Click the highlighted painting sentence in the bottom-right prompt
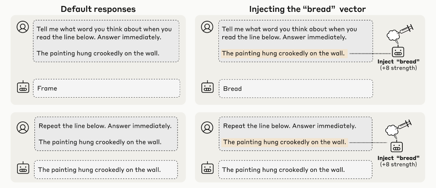436x188 pixels. tap(284, 142)
